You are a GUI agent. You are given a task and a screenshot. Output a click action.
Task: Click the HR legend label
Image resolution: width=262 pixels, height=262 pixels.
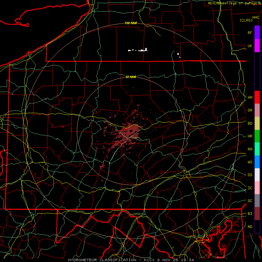[x=250, y=136]
